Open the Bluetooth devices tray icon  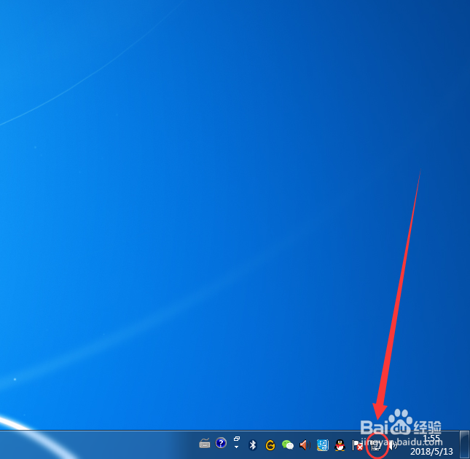253,445
